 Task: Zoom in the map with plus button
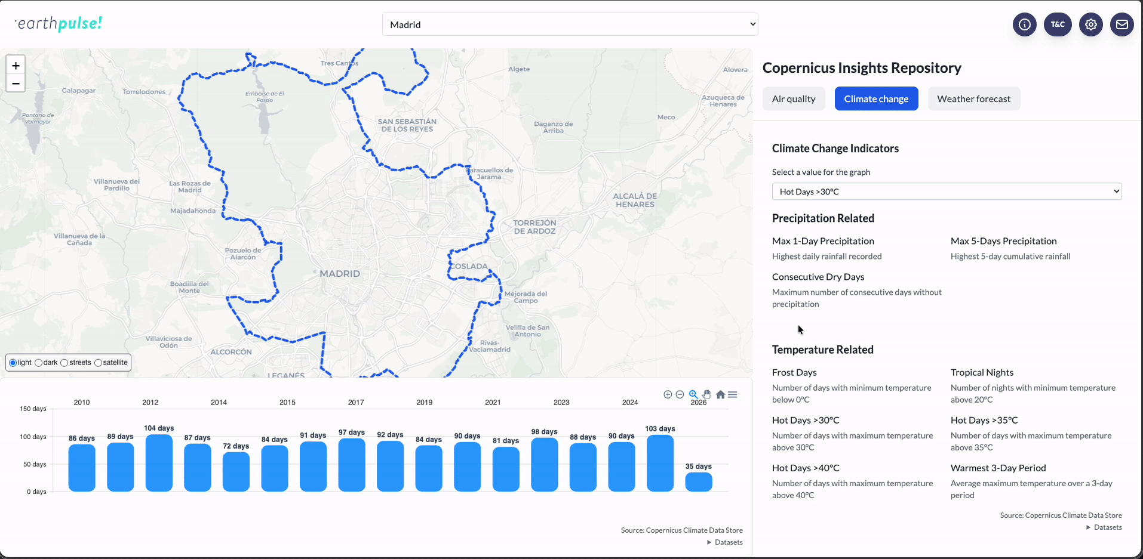tap(16, 66)
